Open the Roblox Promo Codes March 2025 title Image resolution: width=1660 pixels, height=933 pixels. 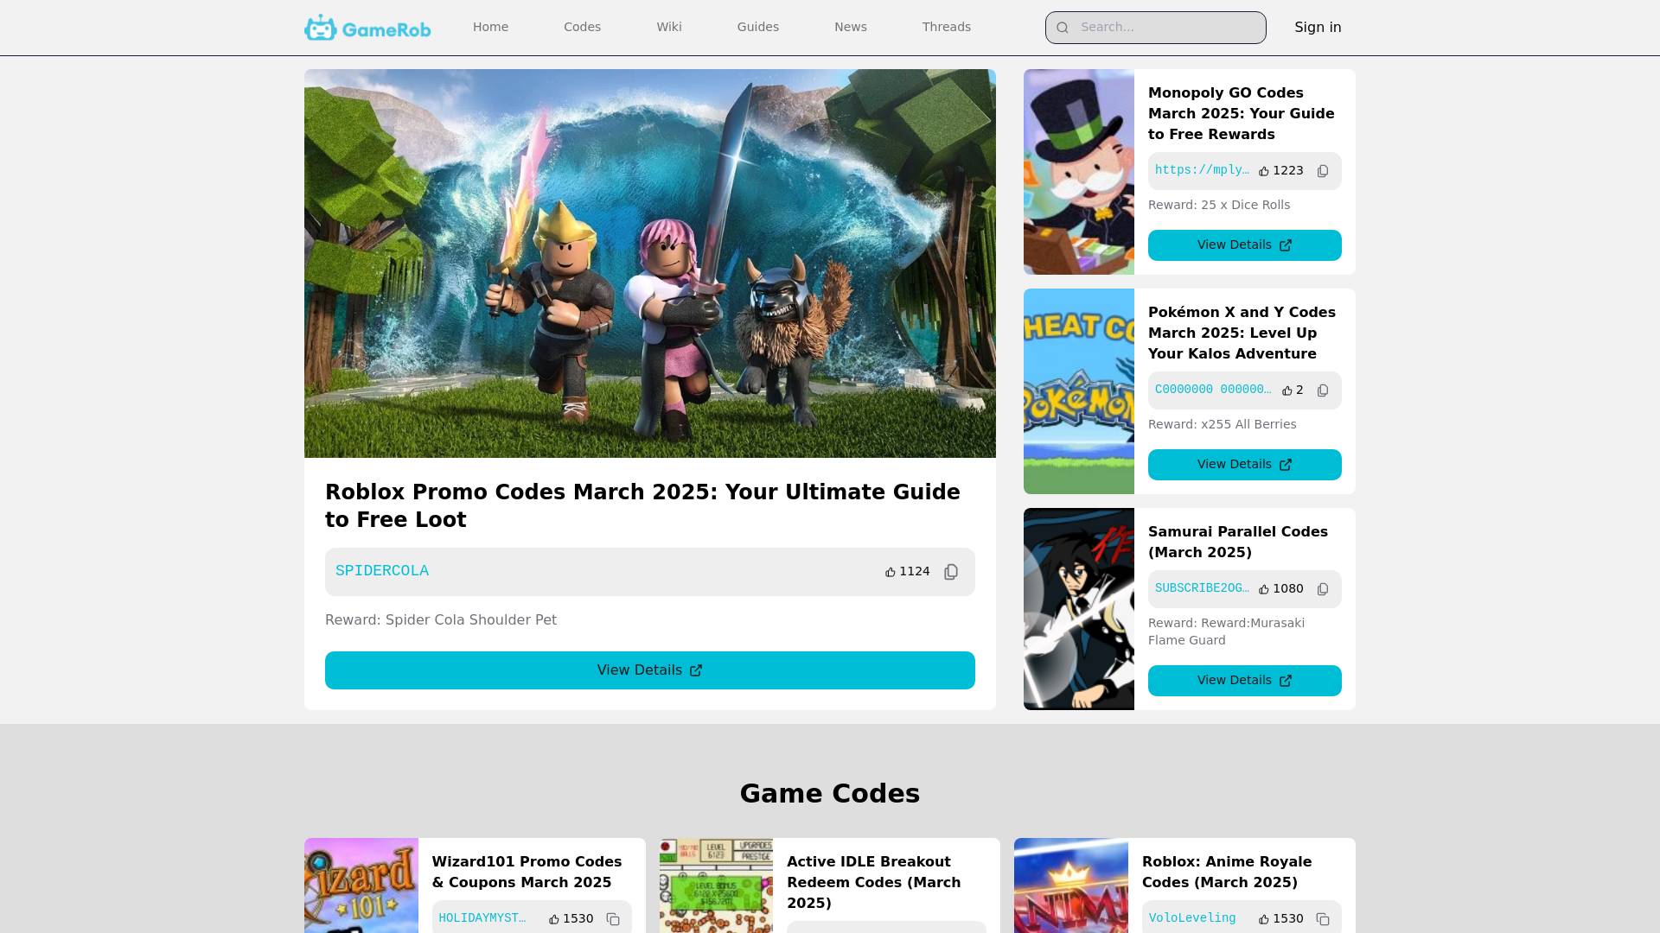(x=642, y=506)
